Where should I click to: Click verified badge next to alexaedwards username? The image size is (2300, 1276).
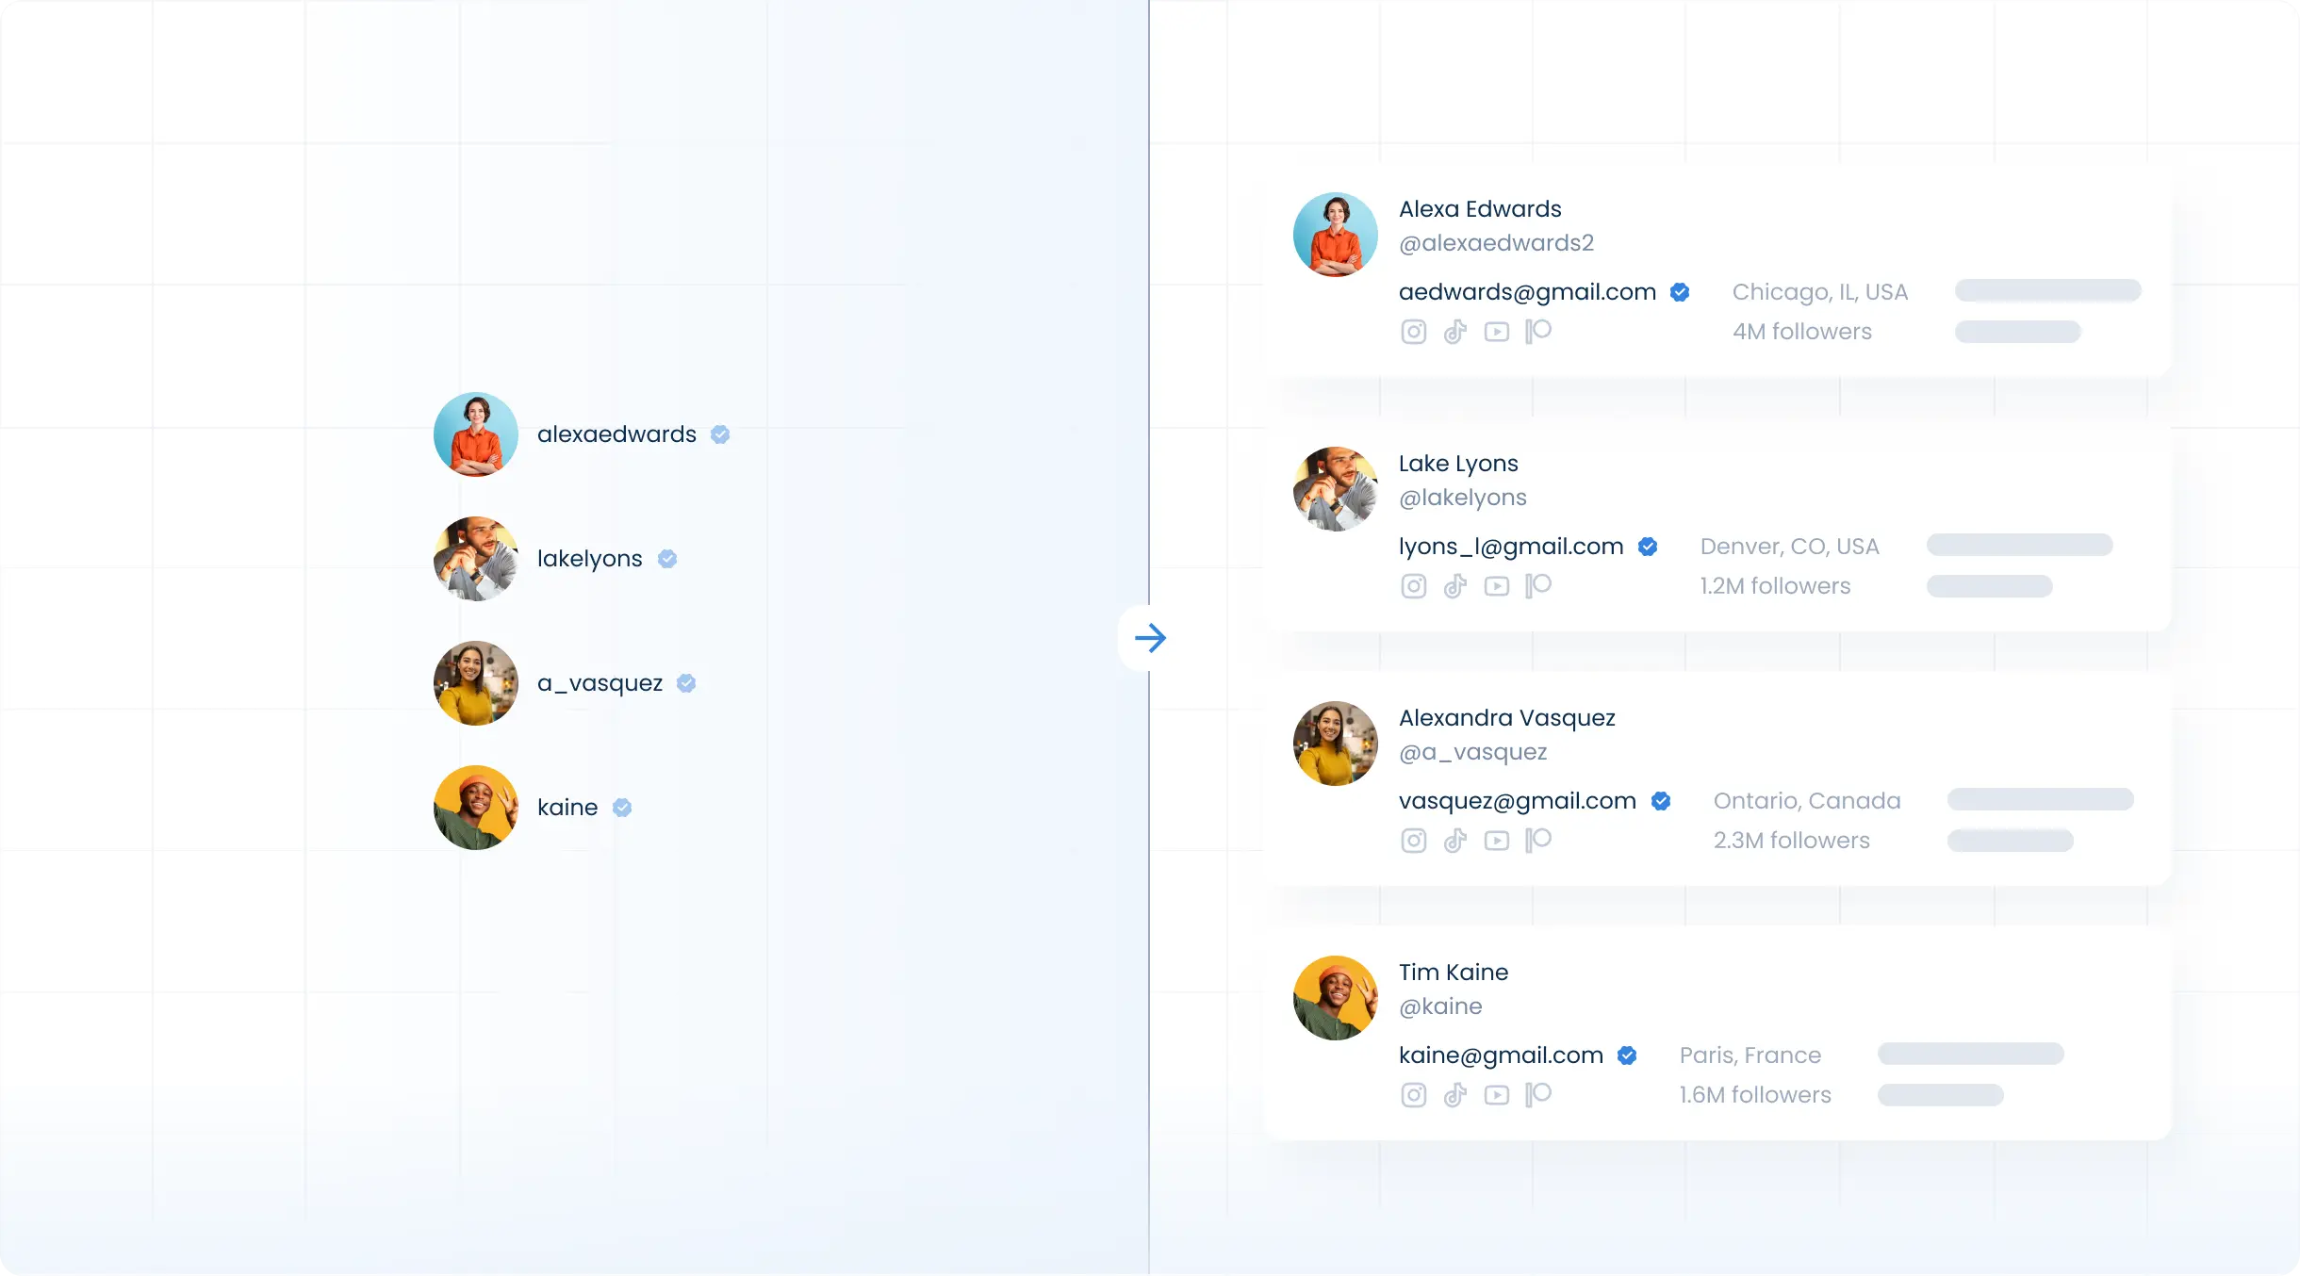point(720,434)
